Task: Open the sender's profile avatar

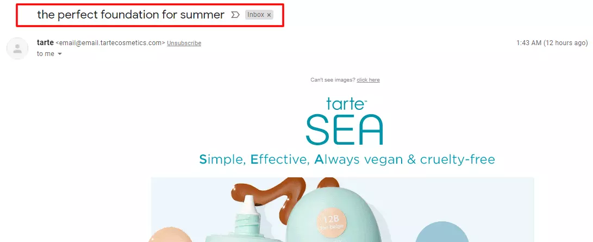Action: pyautogui.click(x=17, y=48)
